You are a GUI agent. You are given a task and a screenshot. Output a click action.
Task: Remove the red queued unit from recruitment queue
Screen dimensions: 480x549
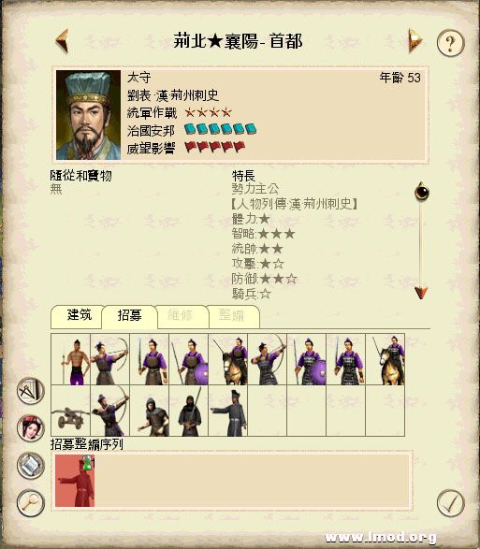coord(75,481)
